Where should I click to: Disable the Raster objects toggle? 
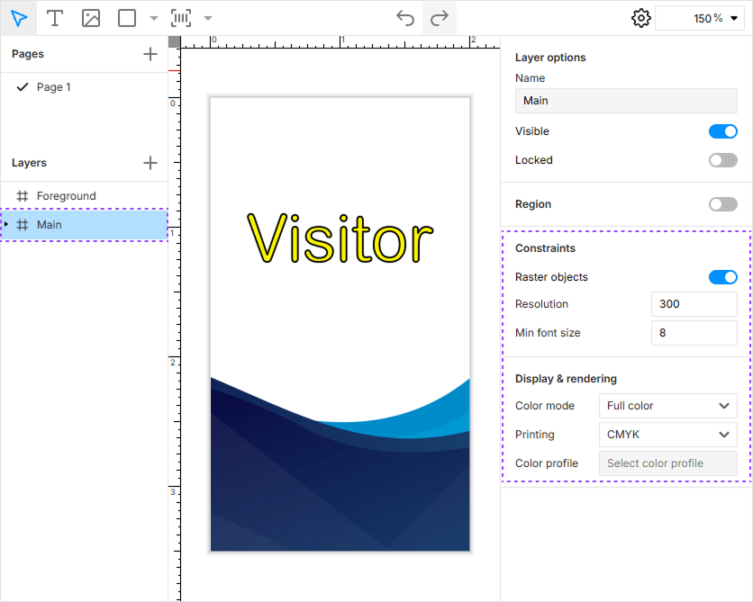[x=722, y=276]
